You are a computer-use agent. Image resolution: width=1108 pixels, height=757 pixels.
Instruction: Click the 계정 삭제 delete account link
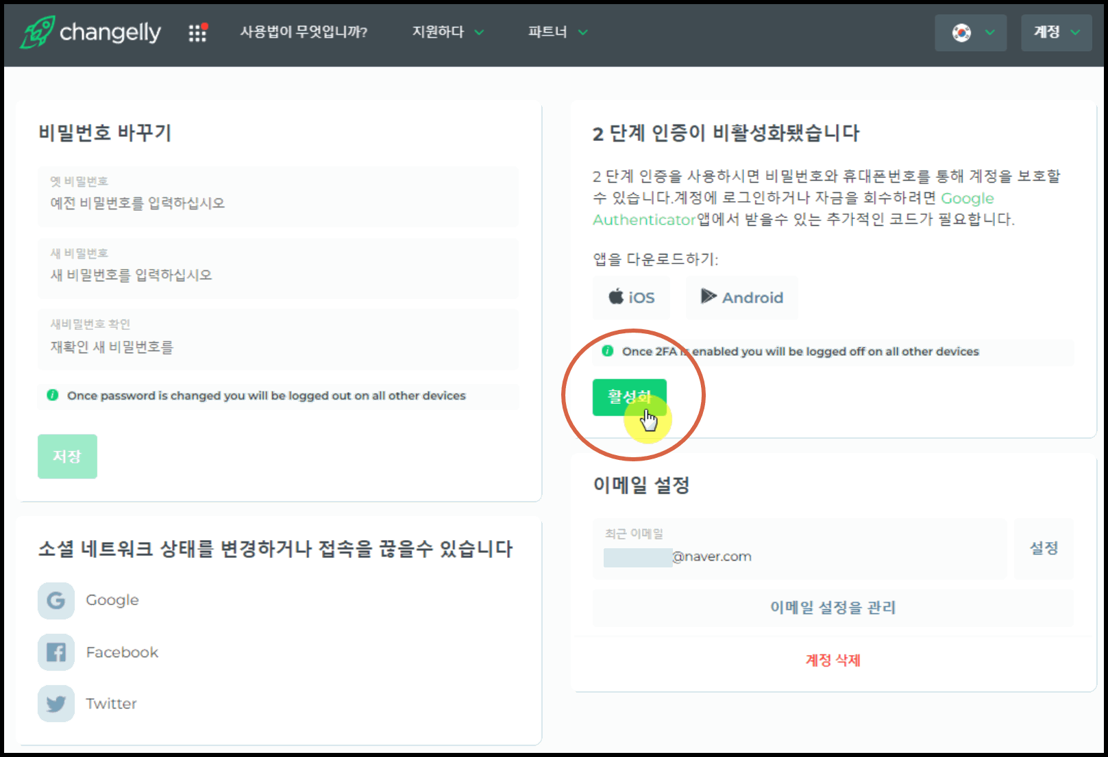click(831, 660)
